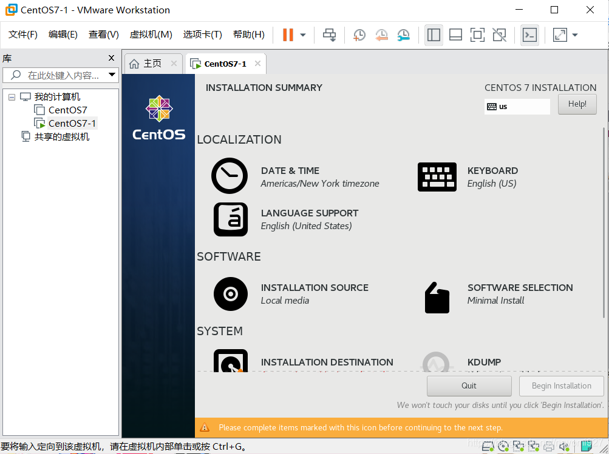This screenshot has width=609, height=454.
Task: Close the 库 library panel
Action: pyautogui.click(x=112, y=58)
